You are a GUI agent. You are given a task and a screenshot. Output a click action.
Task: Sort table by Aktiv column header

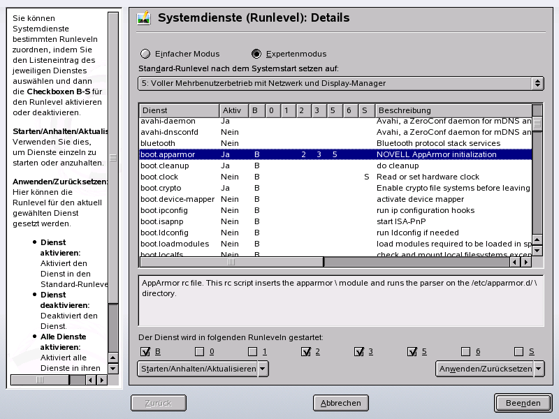tap(233, 110)
